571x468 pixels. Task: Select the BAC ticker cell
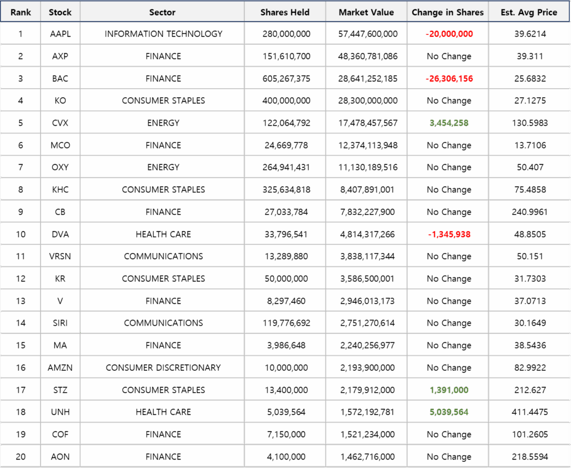[x=60, y=78]
